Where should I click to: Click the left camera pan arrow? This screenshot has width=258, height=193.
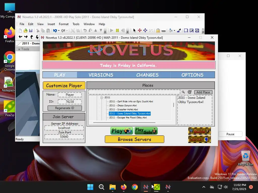(20, 37)
